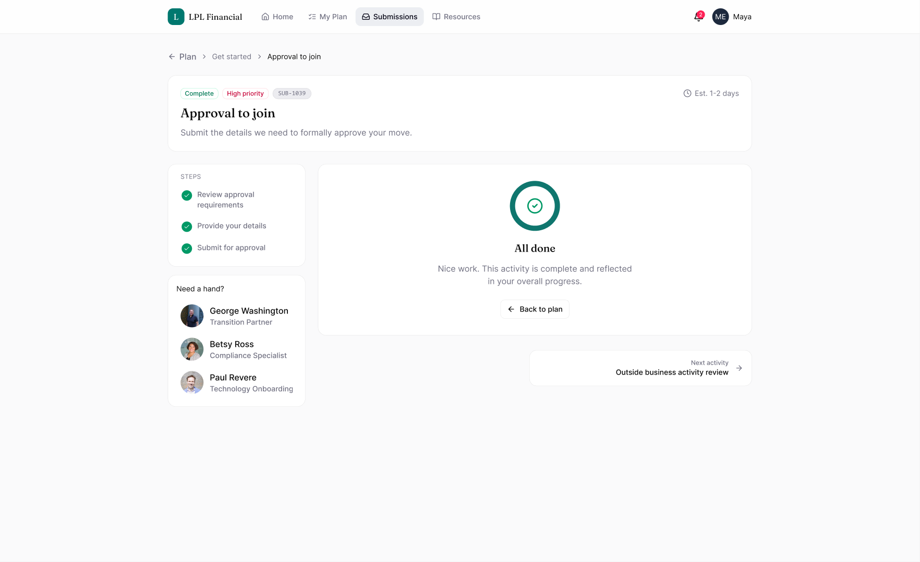Click Betsy Ross's profile photo
Screen dimensions: 920x562
click(192, 349)
